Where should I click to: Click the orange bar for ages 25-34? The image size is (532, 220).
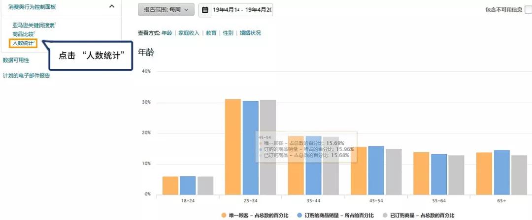click(233, 146)
